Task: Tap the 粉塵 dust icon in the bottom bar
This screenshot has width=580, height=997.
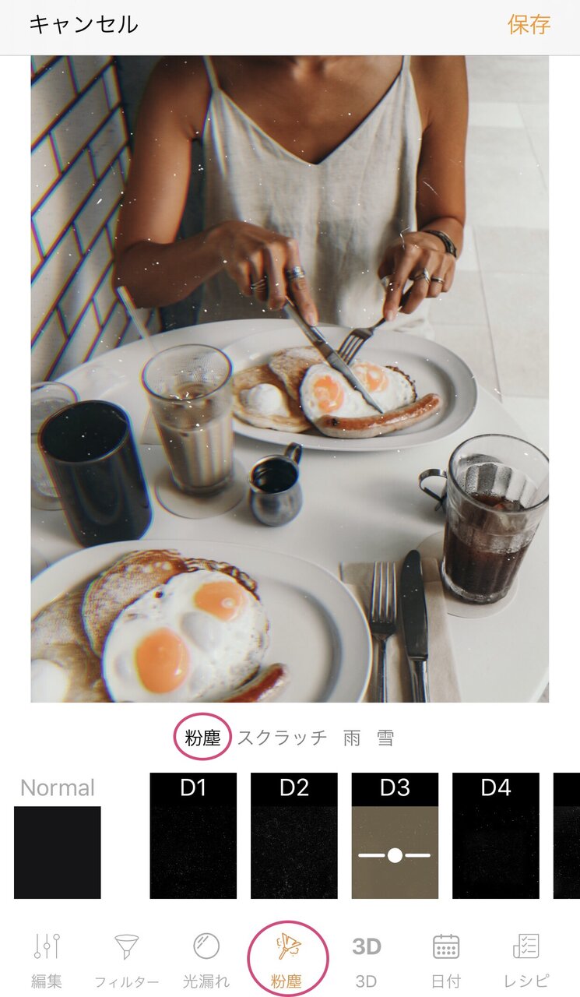Action: (x=288, y=947)
